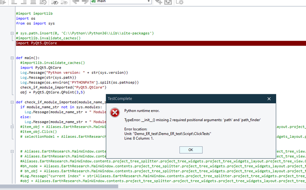Viewport: 306px width, 190px height.
Task: Click the navigate back arrow in toolbar
Action: [75, 2]
